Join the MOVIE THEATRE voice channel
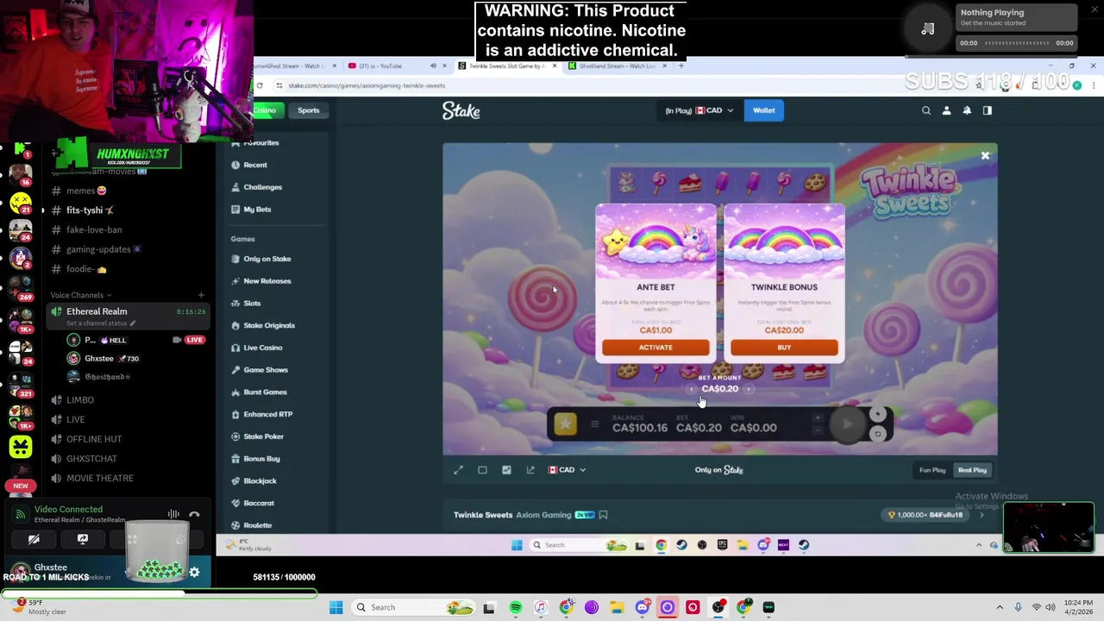Screen dimensions: 1104x621 pyautogui.click(x=100, y=478)
